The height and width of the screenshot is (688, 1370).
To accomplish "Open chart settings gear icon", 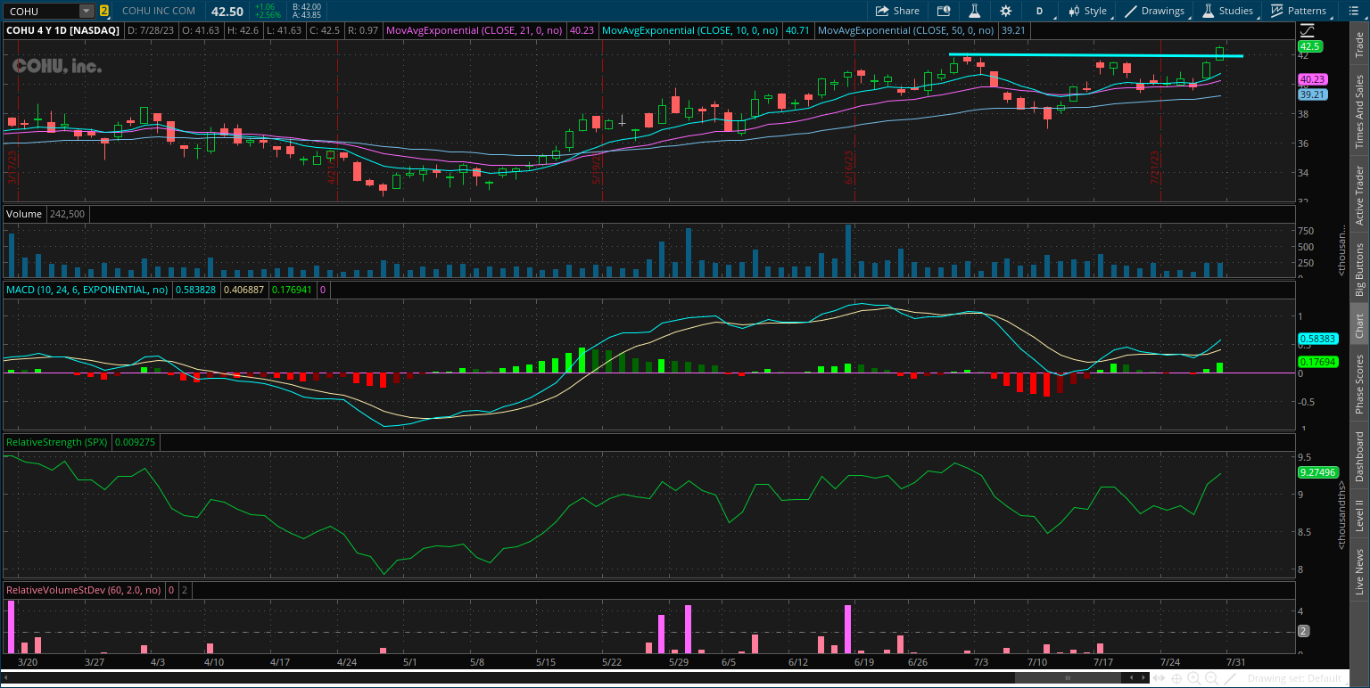I will click(1006, 11).
